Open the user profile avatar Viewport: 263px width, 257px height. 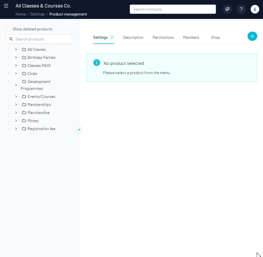[255, 9]
